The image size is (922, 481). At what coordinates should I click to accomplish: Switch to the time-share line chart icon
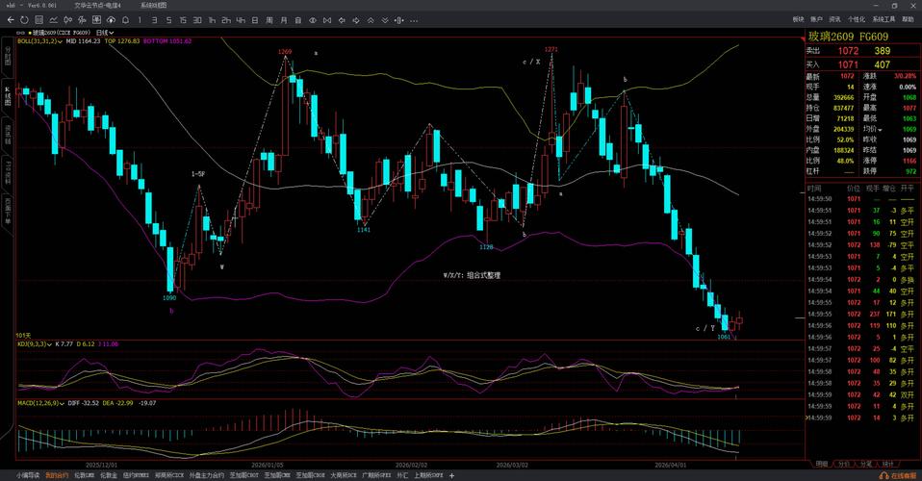54,20
